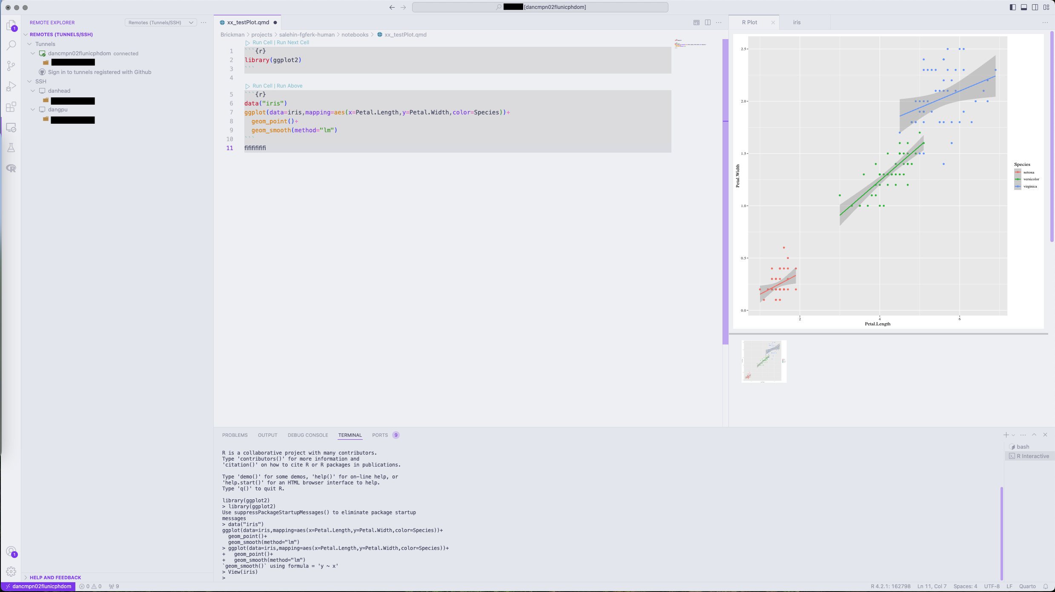Click Ln 11, Col 7 status item
This screenshot has height=592, width=1055.
tap(932, 586)
